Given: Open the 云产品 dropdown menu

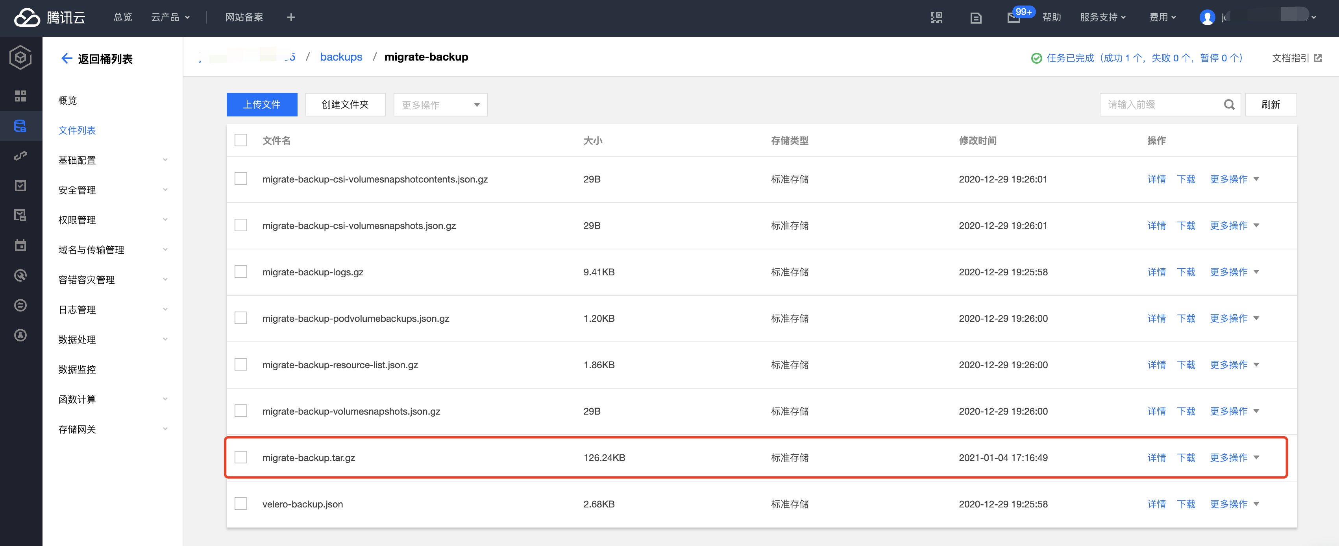Looking at the screenshot, I should (x=170, y=18).
